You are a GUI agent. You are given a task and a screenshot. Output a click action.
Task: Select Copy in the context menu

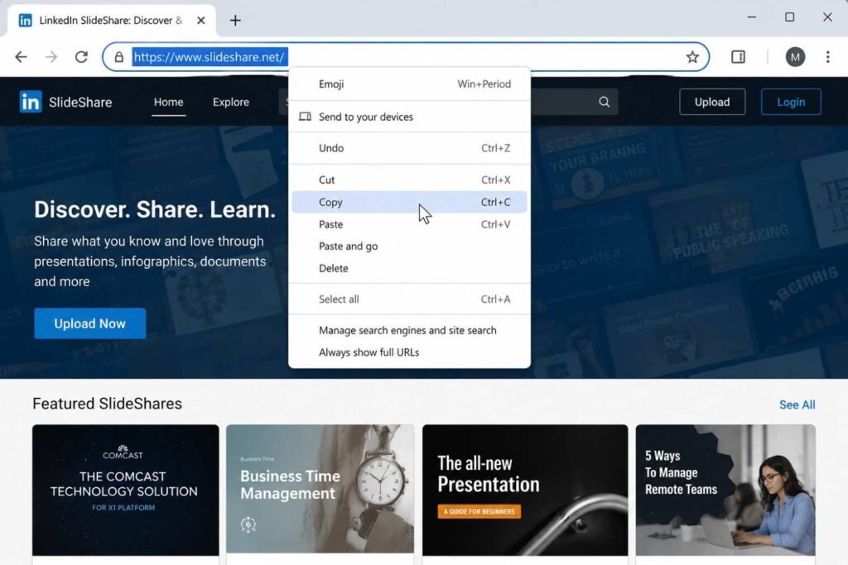click(409, 202)
